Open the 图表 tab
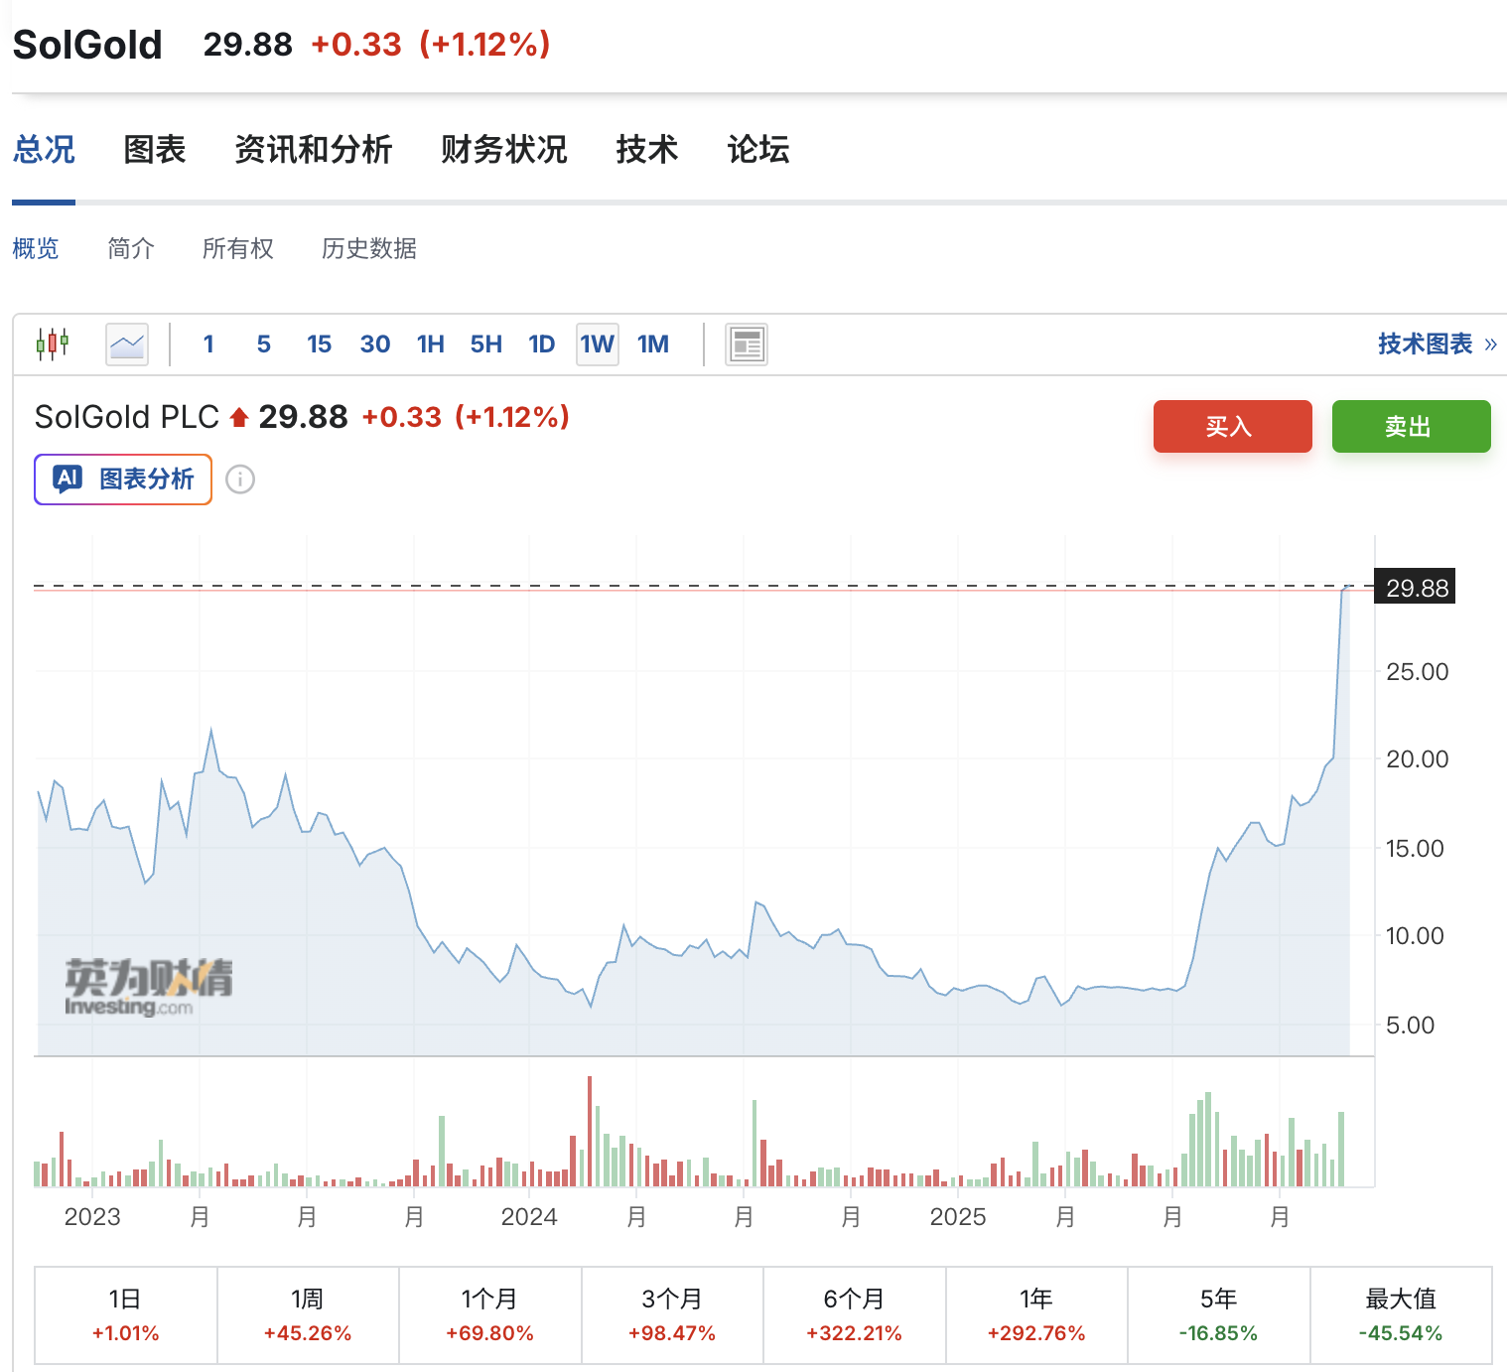Screen dimensions: 1507x1372 click(x=155, y=150)
